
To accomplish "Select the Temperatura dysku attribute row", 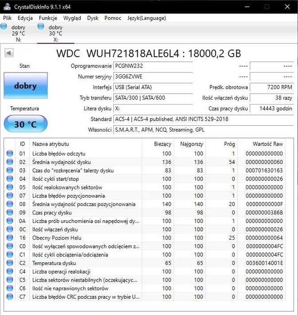I will (144, 263).
